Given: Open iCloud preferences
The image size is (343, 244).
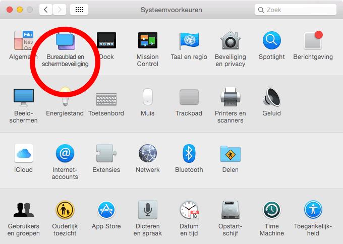Looking at the screenshot, I should click(x=24, y=154).
